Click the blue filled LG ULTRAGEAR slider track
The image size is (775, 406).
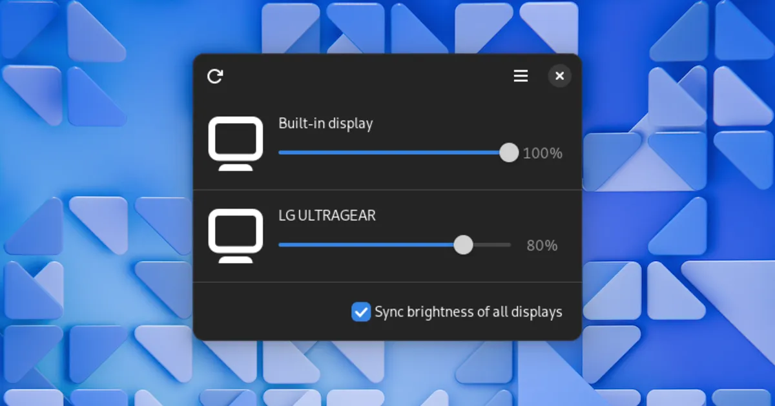(x=368, y=245)
